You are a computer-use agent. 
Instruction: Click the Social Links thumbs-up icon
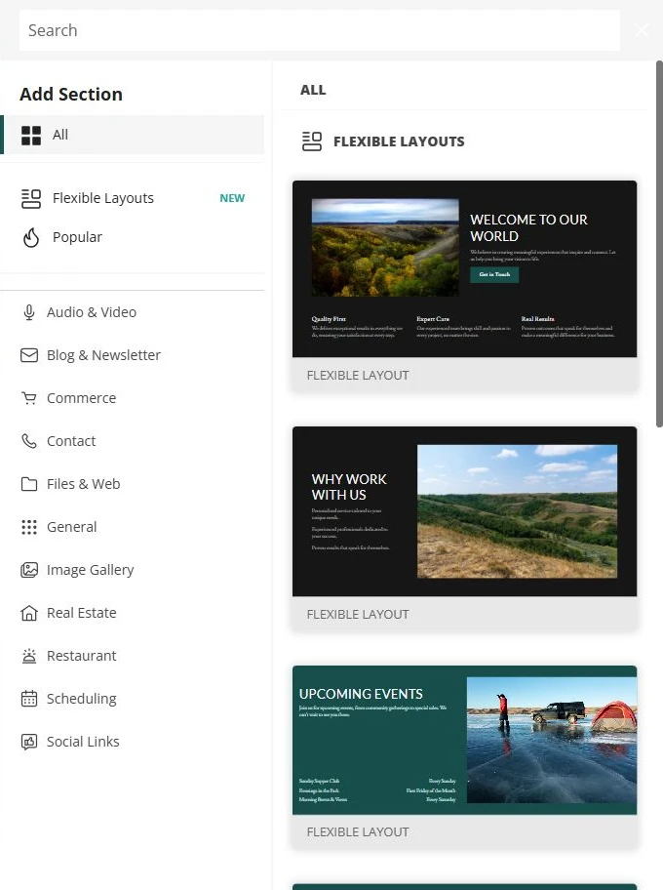[x=29, y=742]
